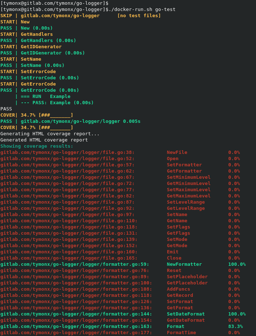Click the 'Open' function name
Screen dimensions: 256x336
point(173,159)
